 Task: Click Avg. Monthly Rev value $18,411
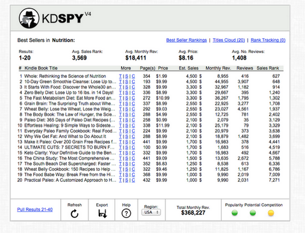click(x=136, y=58)
